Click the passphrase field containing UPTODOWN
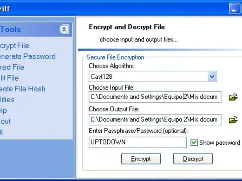This screenshot has height=181, width=242. 138,142
